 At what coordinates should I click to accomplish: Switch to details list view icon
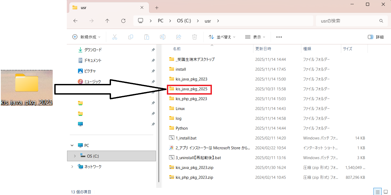point(377,192)
